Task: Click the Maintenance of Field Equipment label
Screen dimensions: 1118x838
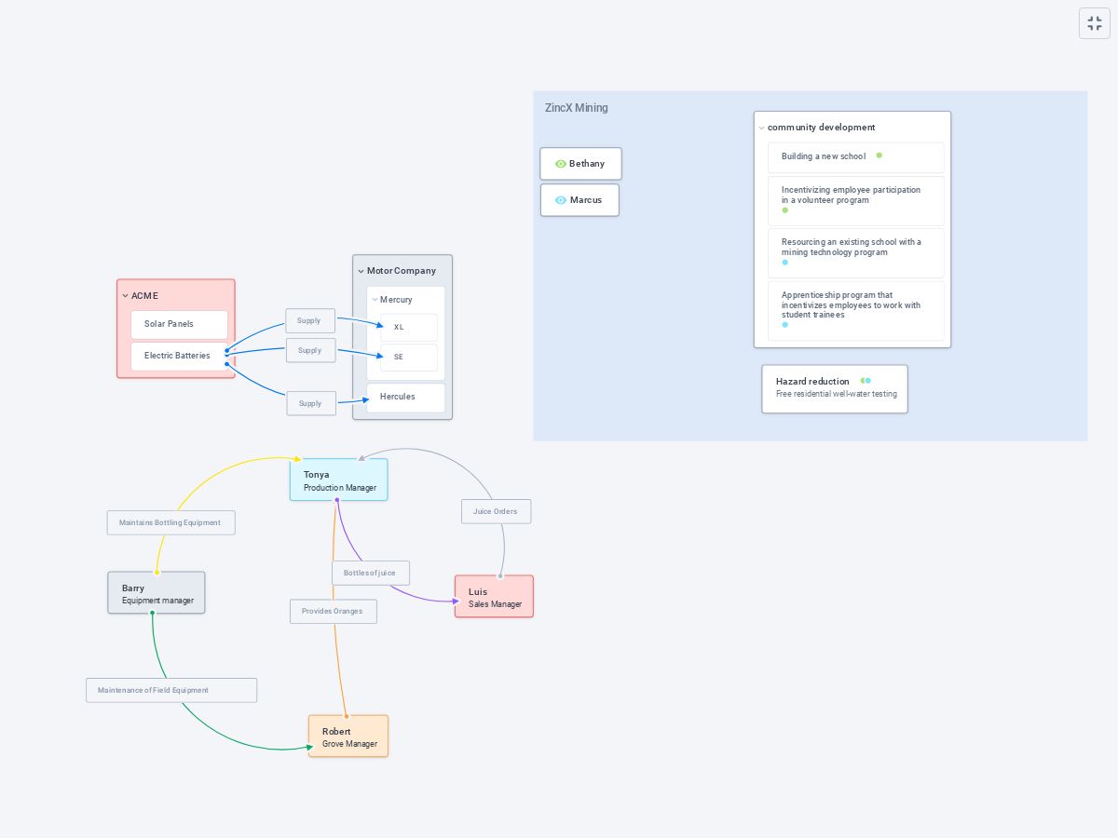Action: pos(170,690)
